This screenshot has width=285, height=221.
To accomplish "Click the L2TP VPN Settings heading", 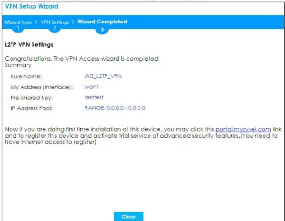I will click(x=29, y=45).
